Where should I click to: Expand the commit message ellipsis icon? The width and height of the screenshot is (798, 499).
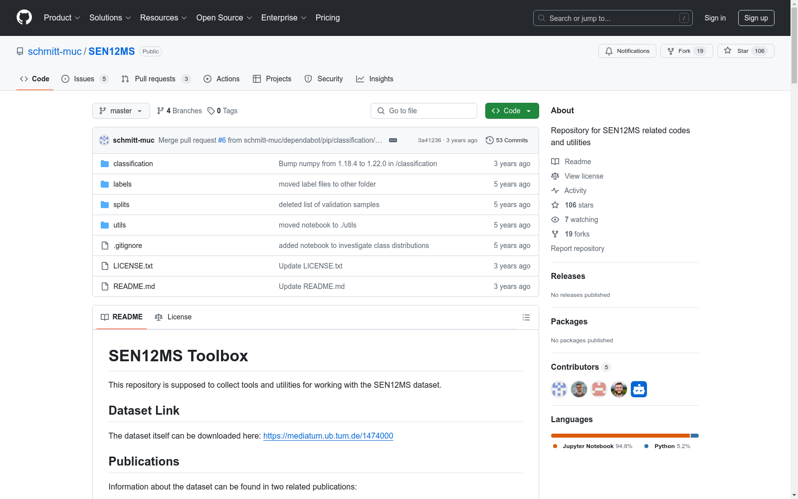(393, 140)
